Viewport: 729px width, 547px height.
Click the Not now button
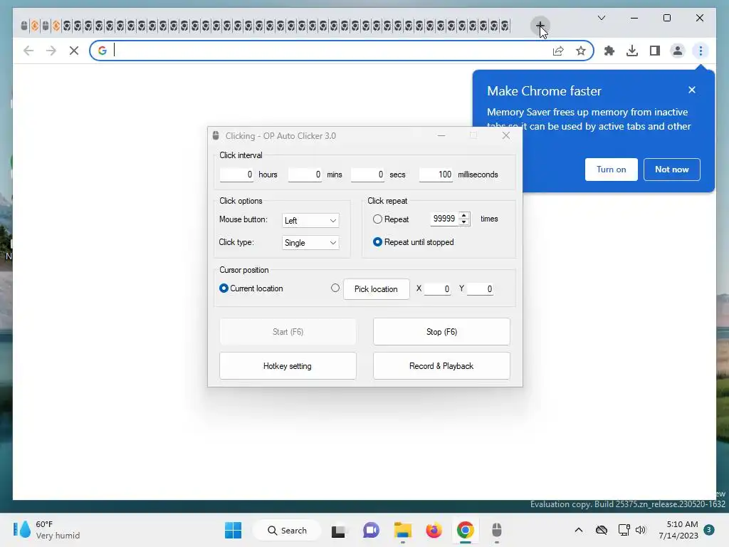(x=672, y=170)
